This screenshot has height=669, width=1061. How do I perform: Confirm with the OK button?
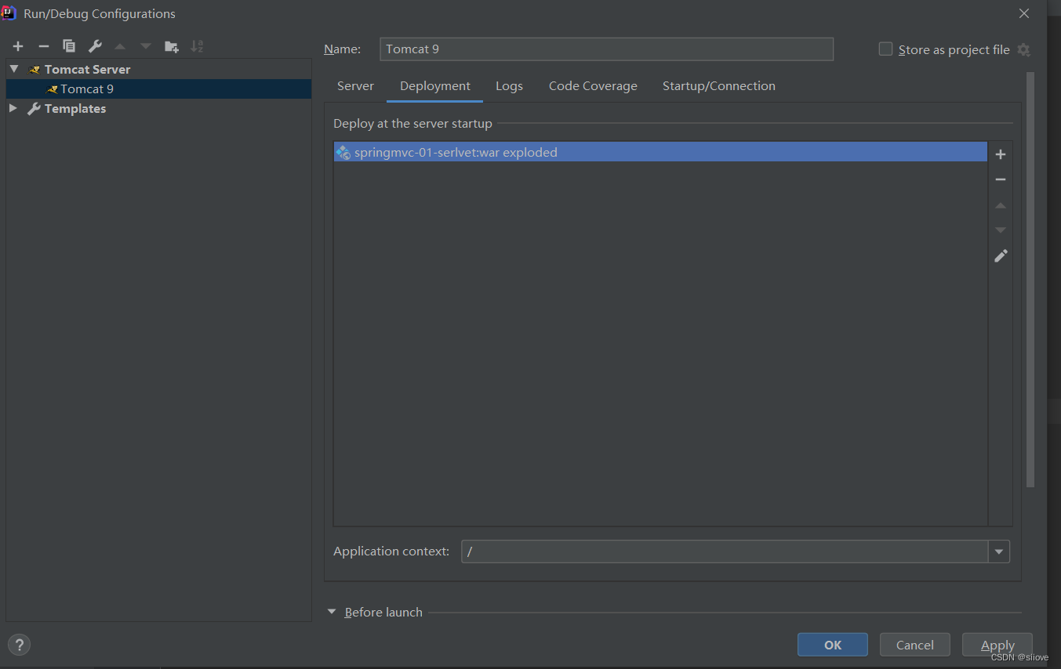click(x=833, y=645)
